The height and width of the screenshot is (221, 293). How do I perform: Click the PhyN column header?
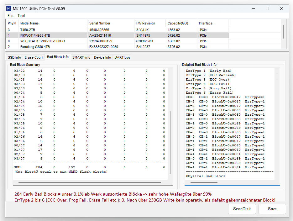(x=12, y=24)
